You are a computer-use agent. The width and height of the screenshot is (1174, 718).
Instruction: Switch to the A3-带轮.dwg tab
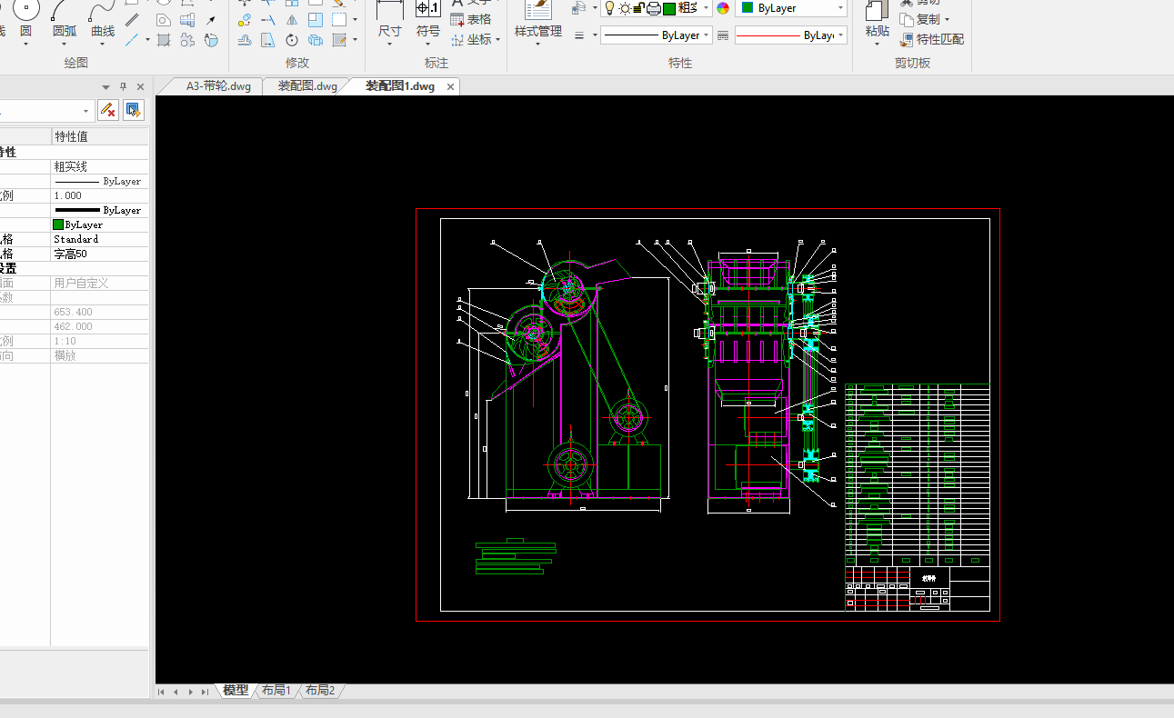218,86
